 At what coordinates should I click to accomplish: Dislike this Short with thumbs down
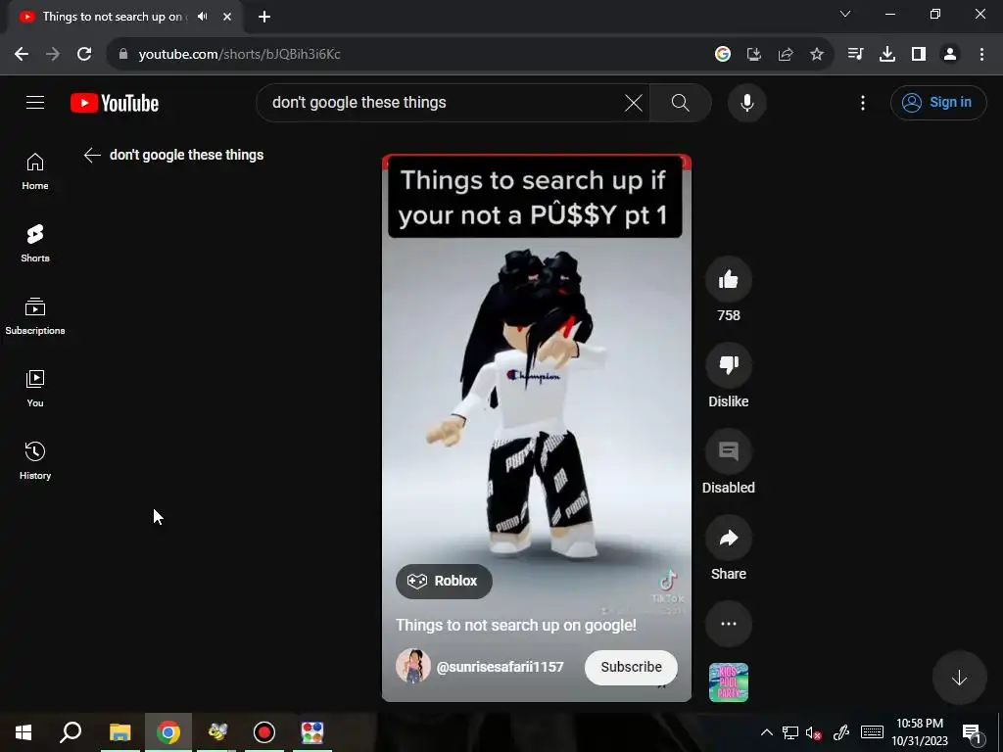728,365
